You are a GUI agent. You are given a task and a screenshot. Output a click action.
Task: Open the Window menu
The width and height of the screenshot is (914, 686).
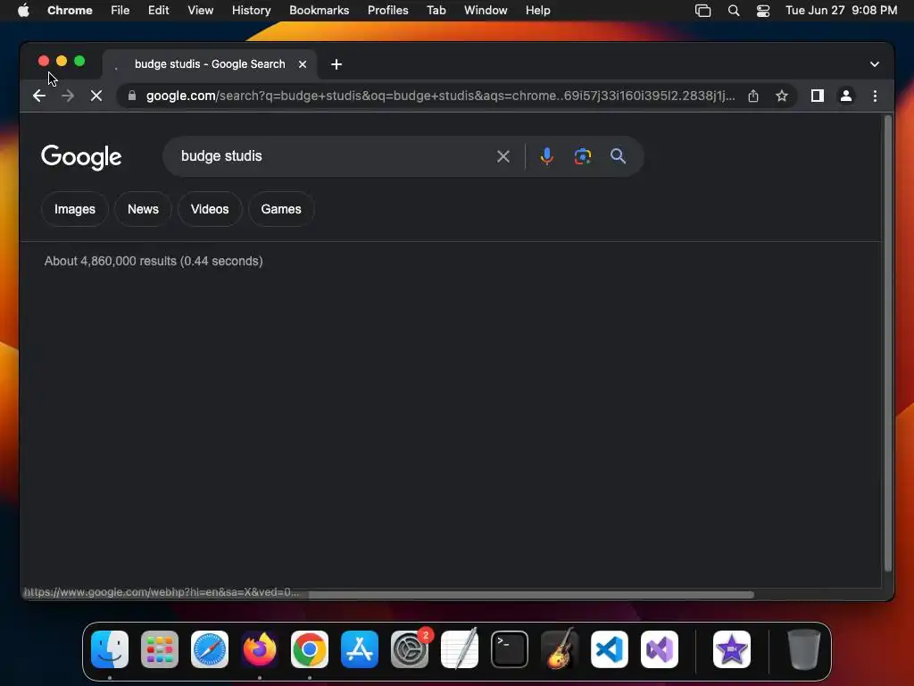click(486, 11)
